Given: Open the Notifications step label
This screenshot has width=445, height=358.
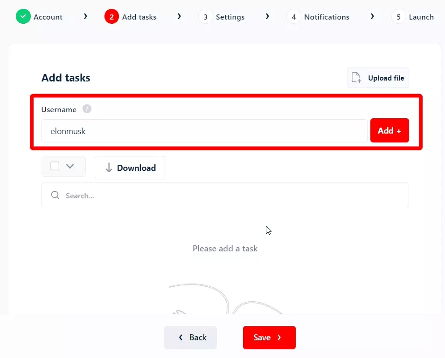Looking at the screenshot, I should [x=327, y=17].
